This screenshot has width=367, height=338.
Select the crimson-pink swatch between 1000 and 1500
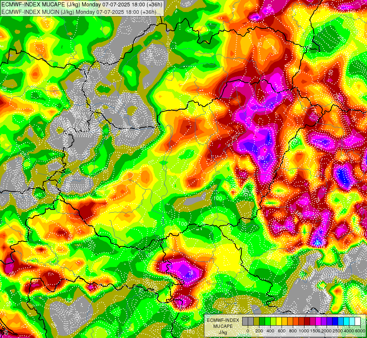(313, 321)
